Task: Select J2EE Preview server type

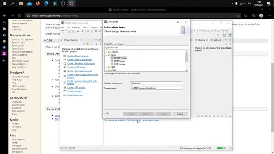Action: [120, 64]
